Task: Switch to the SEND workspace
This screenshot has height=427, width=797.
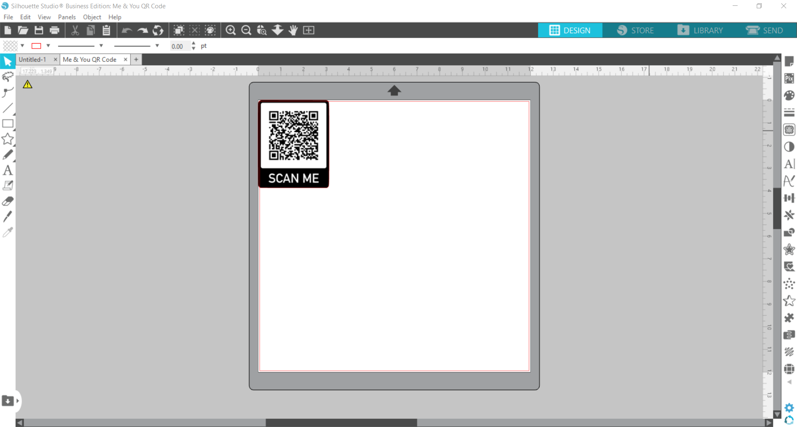Action: [x=765, y=30]
